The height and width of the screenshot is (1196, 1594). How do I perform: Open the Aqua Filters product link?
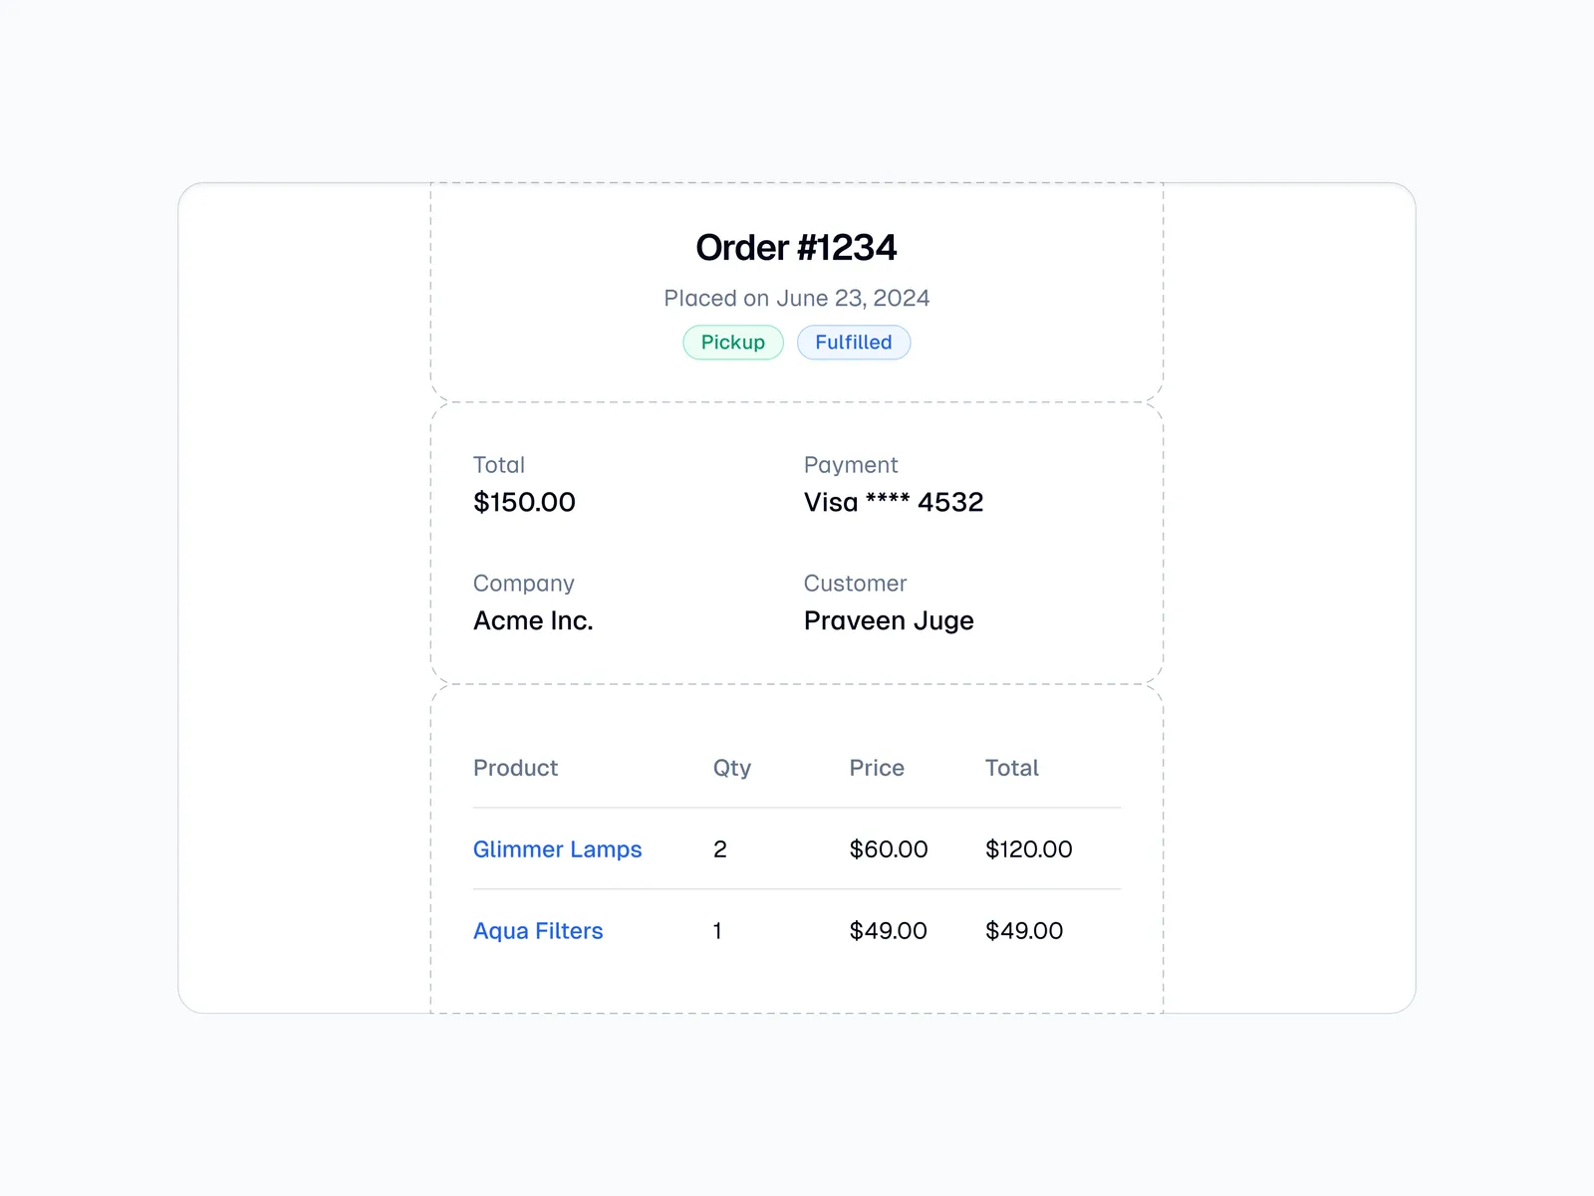(x=538, y=931)
